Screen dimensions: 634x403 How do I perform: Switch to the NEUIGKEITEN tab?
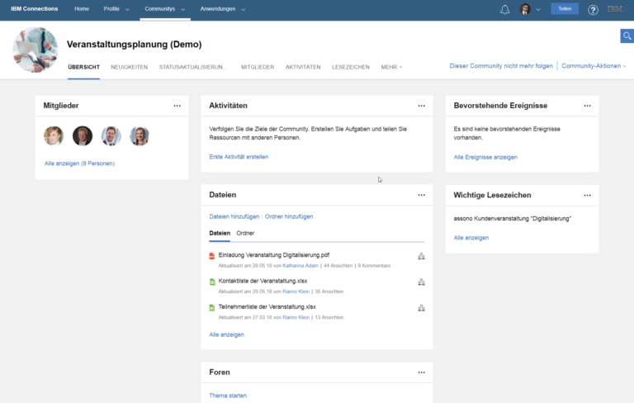pyautogui.click(x=130, y=67)
